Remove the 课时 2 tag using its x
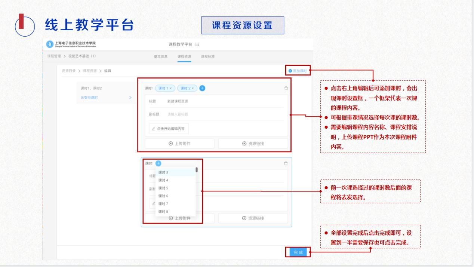Screen dimensions: 474x267 pos(193,88)
